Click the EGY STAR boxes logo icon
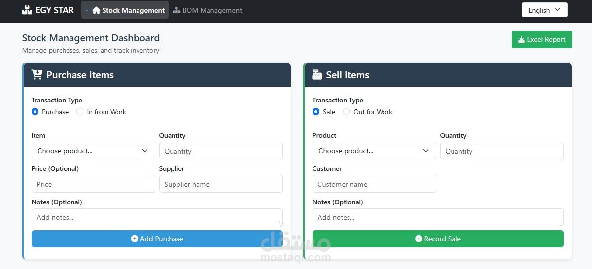 27,10
